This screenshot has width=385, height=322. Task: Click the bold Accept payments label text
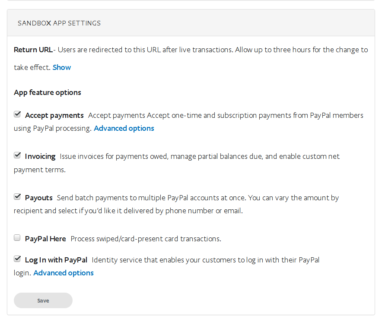[54, 115]
